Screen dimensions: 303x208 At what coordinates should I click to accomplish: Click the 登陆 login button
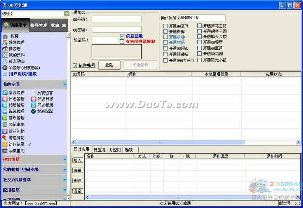[110, 65]
